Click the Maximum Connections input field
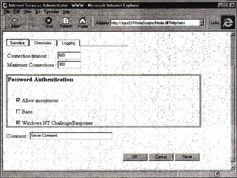The height and width of the screenshot is (178, 237). [69, 64]
